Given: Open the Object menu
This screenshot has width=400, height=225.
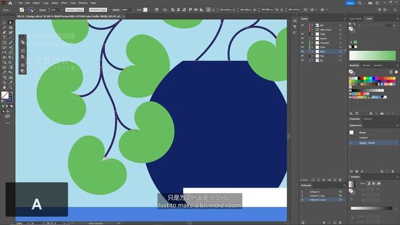Looking at the screenshot, I should pos(36,3).
